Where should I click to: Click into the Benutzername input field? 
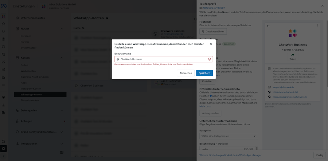(164, 59)
